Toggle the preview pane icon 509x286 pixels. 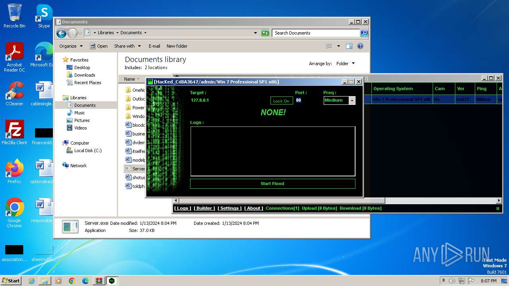tap(349, 46)
